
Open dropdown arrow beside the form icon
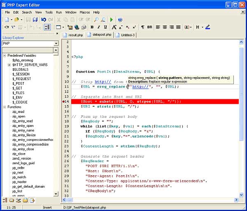click(x=63, y=28)
